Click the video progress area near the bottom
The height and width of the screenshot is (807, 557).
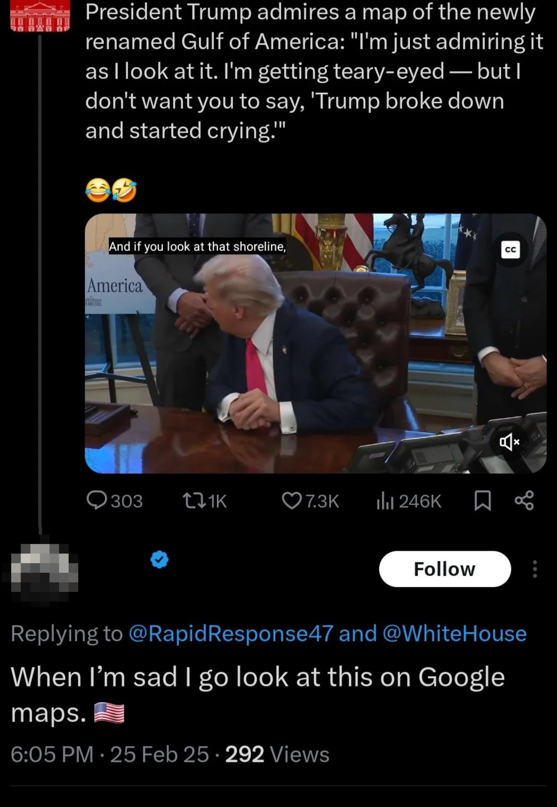[x=314, y=472]
